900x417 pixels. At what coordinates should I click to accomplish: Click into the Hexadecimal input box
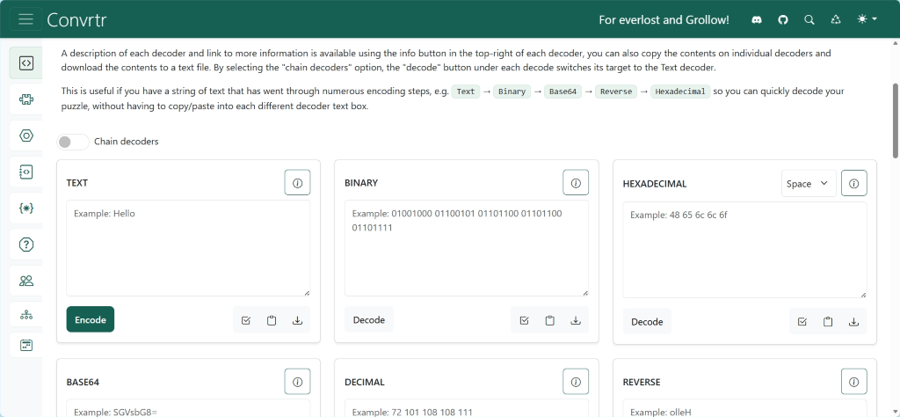pos(745,250)
